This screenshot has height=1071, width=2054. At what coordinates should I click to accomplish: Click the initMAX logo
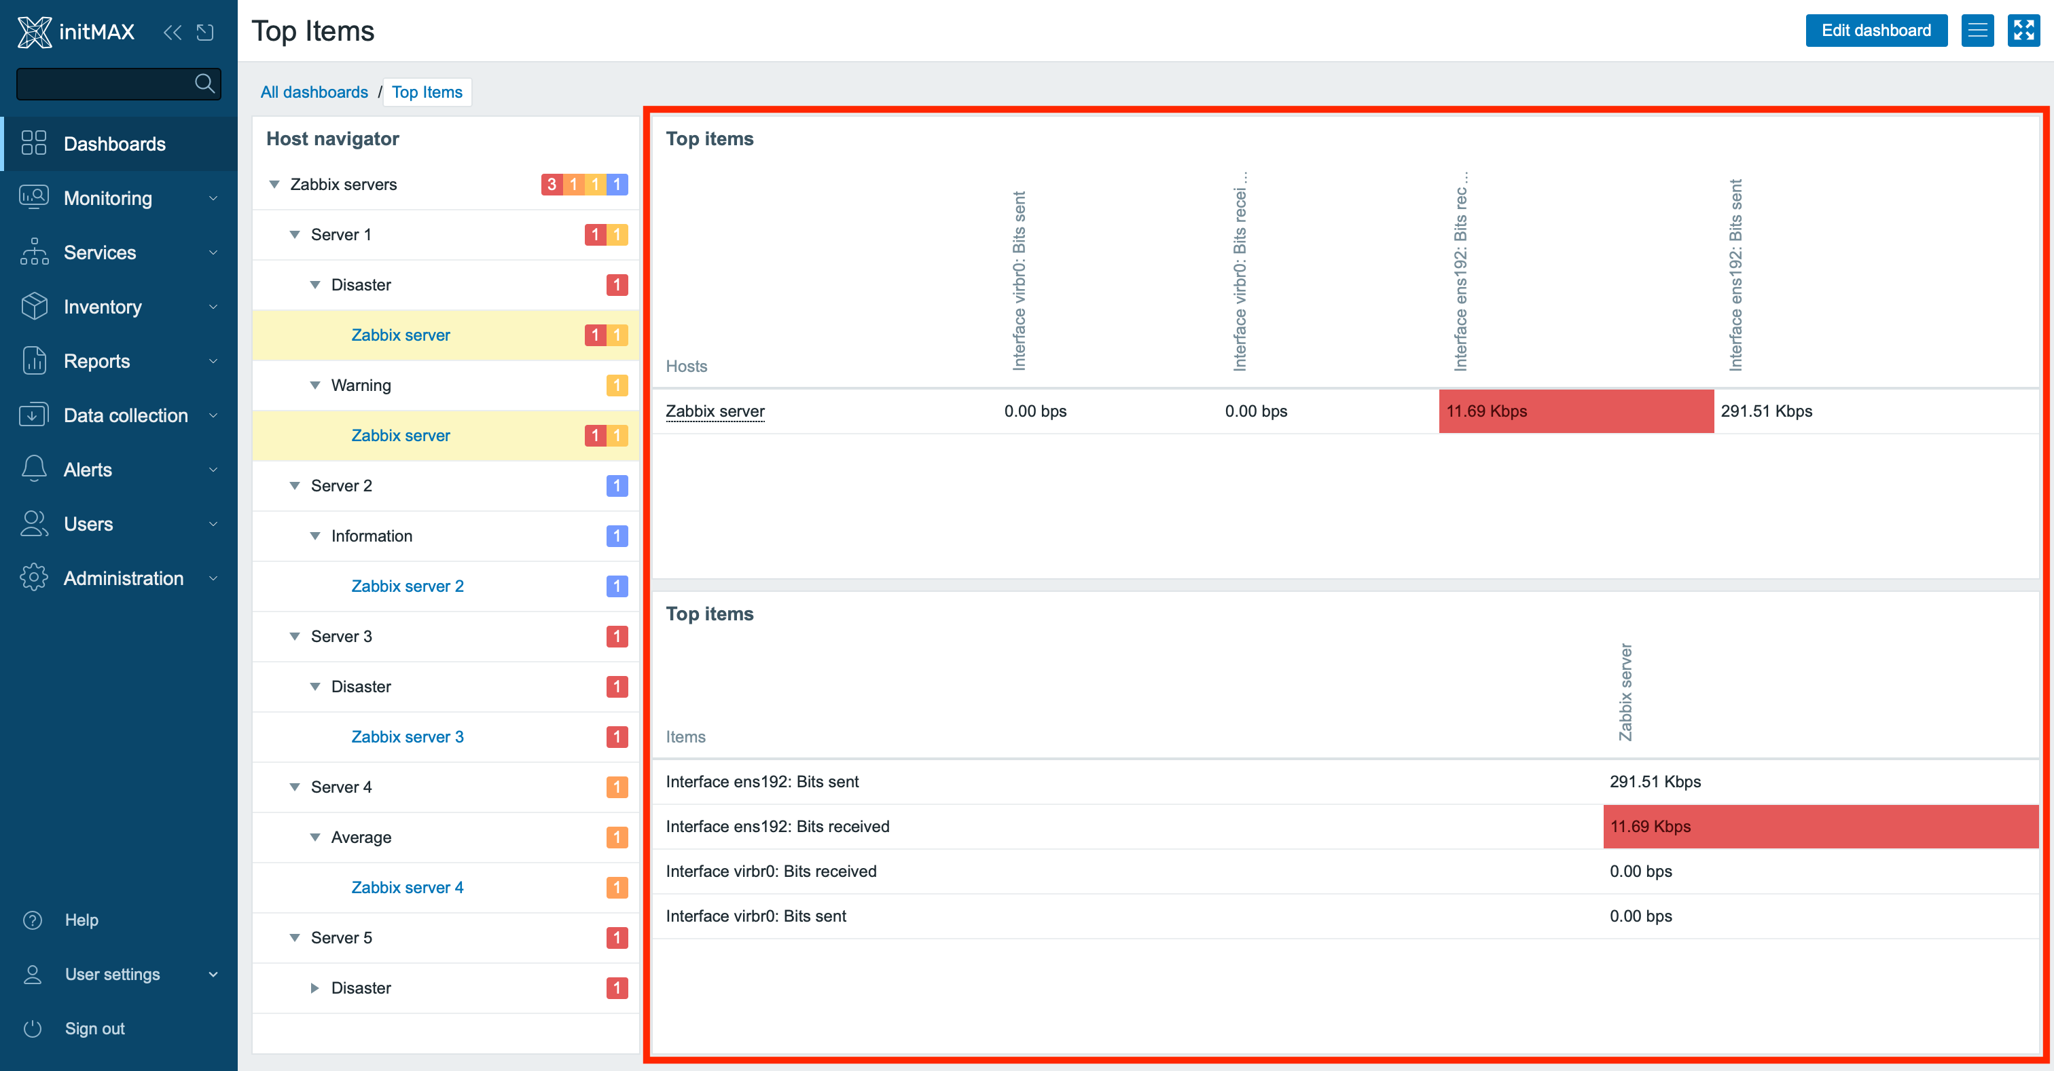point(76,32)
